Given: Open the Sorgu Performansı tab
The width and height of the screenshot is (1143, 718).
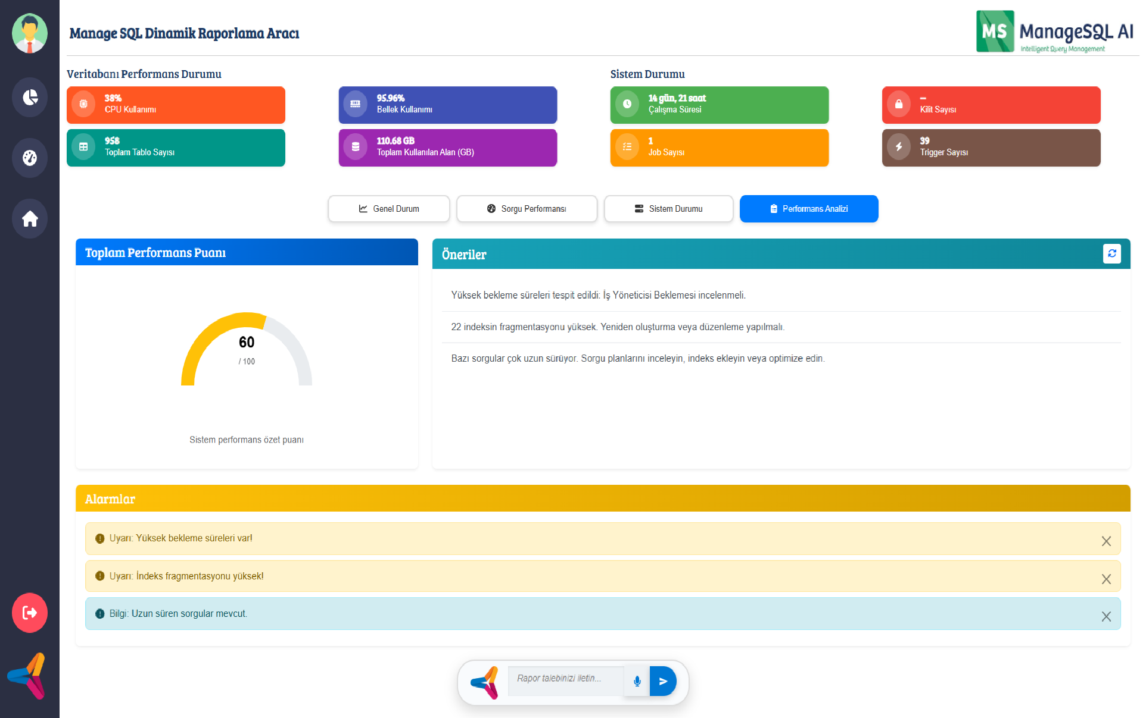Looking at the screenshot, I should [x=527, y=209].
